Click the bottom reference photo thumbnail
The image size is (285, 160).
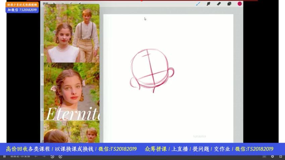pyautogui.click(x=71, y=132)
